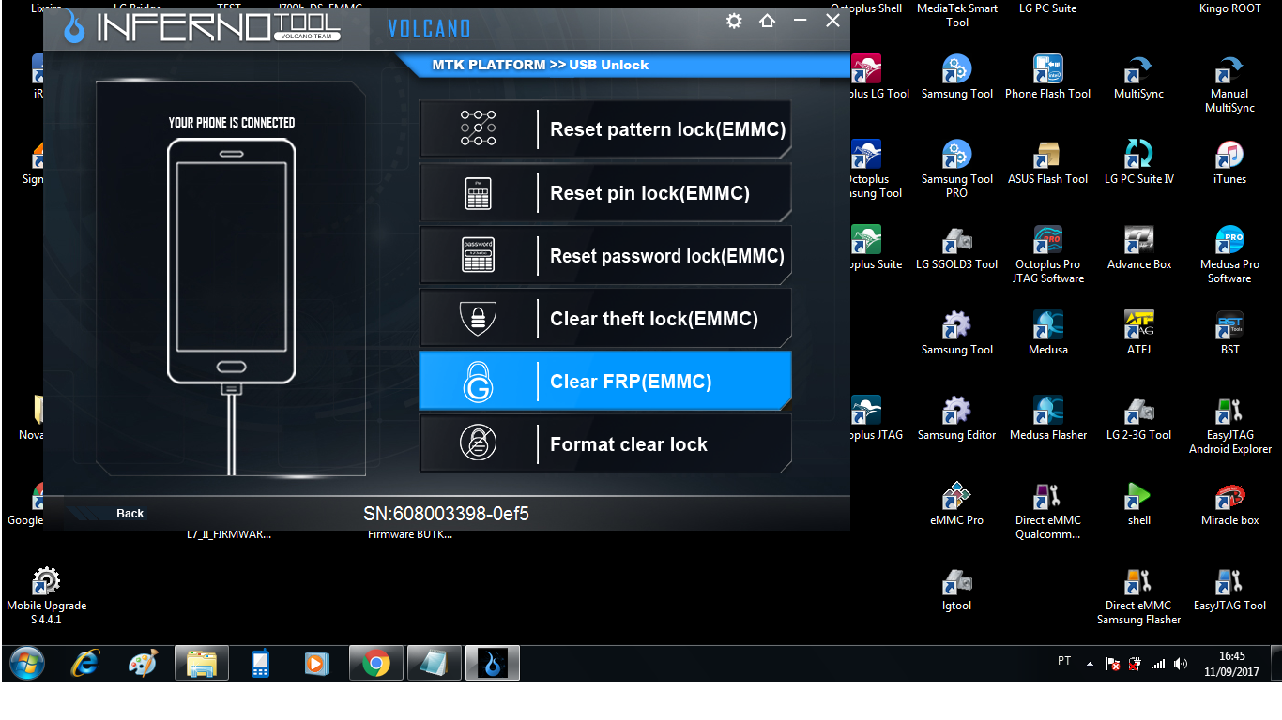Open Phone Flash Tool desktop shortcut
1282x720 pixels.
tap(1047, 76)
